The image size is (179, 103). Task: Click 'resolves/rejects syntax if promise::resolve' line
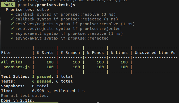click(75, 24)
